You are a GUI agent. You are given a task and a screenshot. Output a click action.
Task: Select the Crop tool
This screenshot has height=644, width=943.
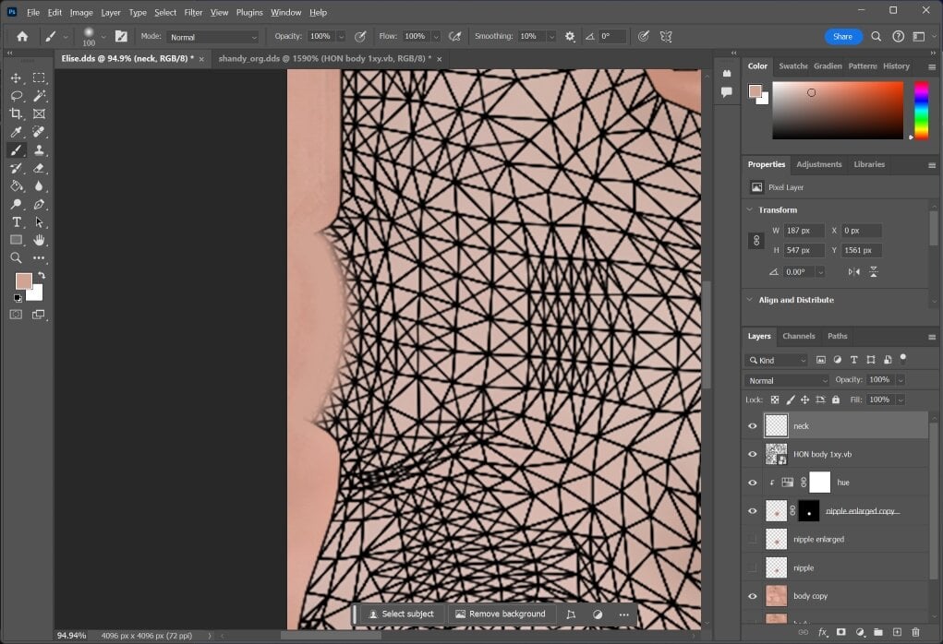[17, 113]
